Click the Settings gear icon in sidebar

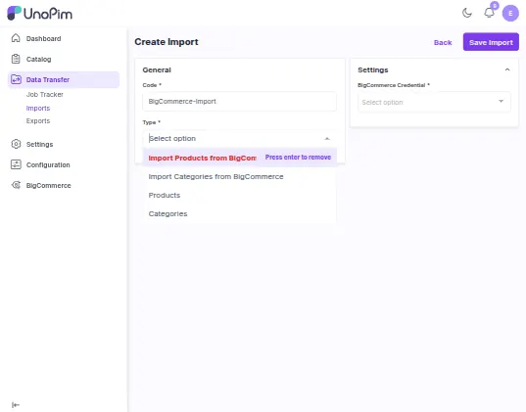[16, 144]
